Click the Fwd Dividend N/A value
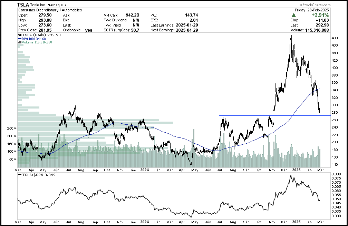Screen dimensions: 348x226 click(136, 20)
